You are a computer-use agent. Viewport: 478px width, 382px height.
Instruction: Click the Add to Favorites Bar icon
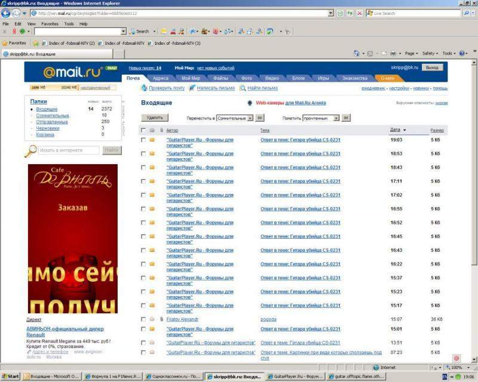point(36,43)
